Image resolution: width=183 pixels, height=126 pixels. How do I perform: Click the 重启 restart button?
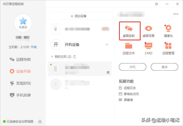point(164,67)
